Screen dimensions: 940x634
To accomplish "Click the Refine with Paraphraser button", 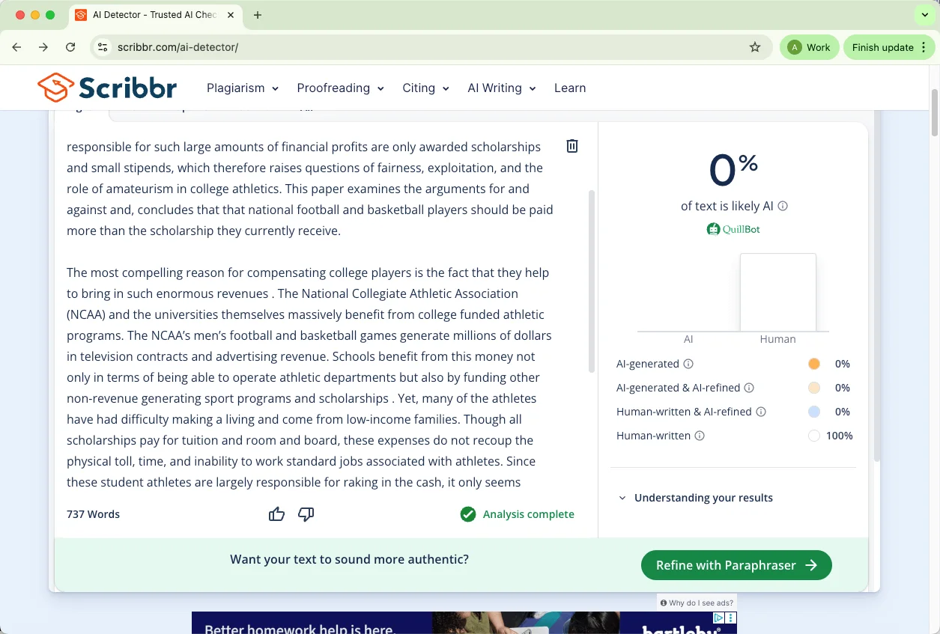I will [736, 565].
